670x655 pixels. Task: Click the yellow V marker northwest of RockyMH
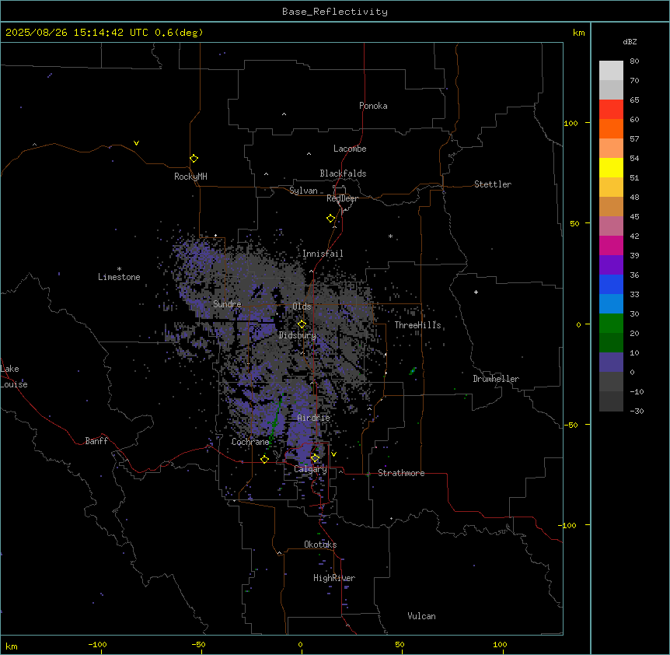(136, 143)
